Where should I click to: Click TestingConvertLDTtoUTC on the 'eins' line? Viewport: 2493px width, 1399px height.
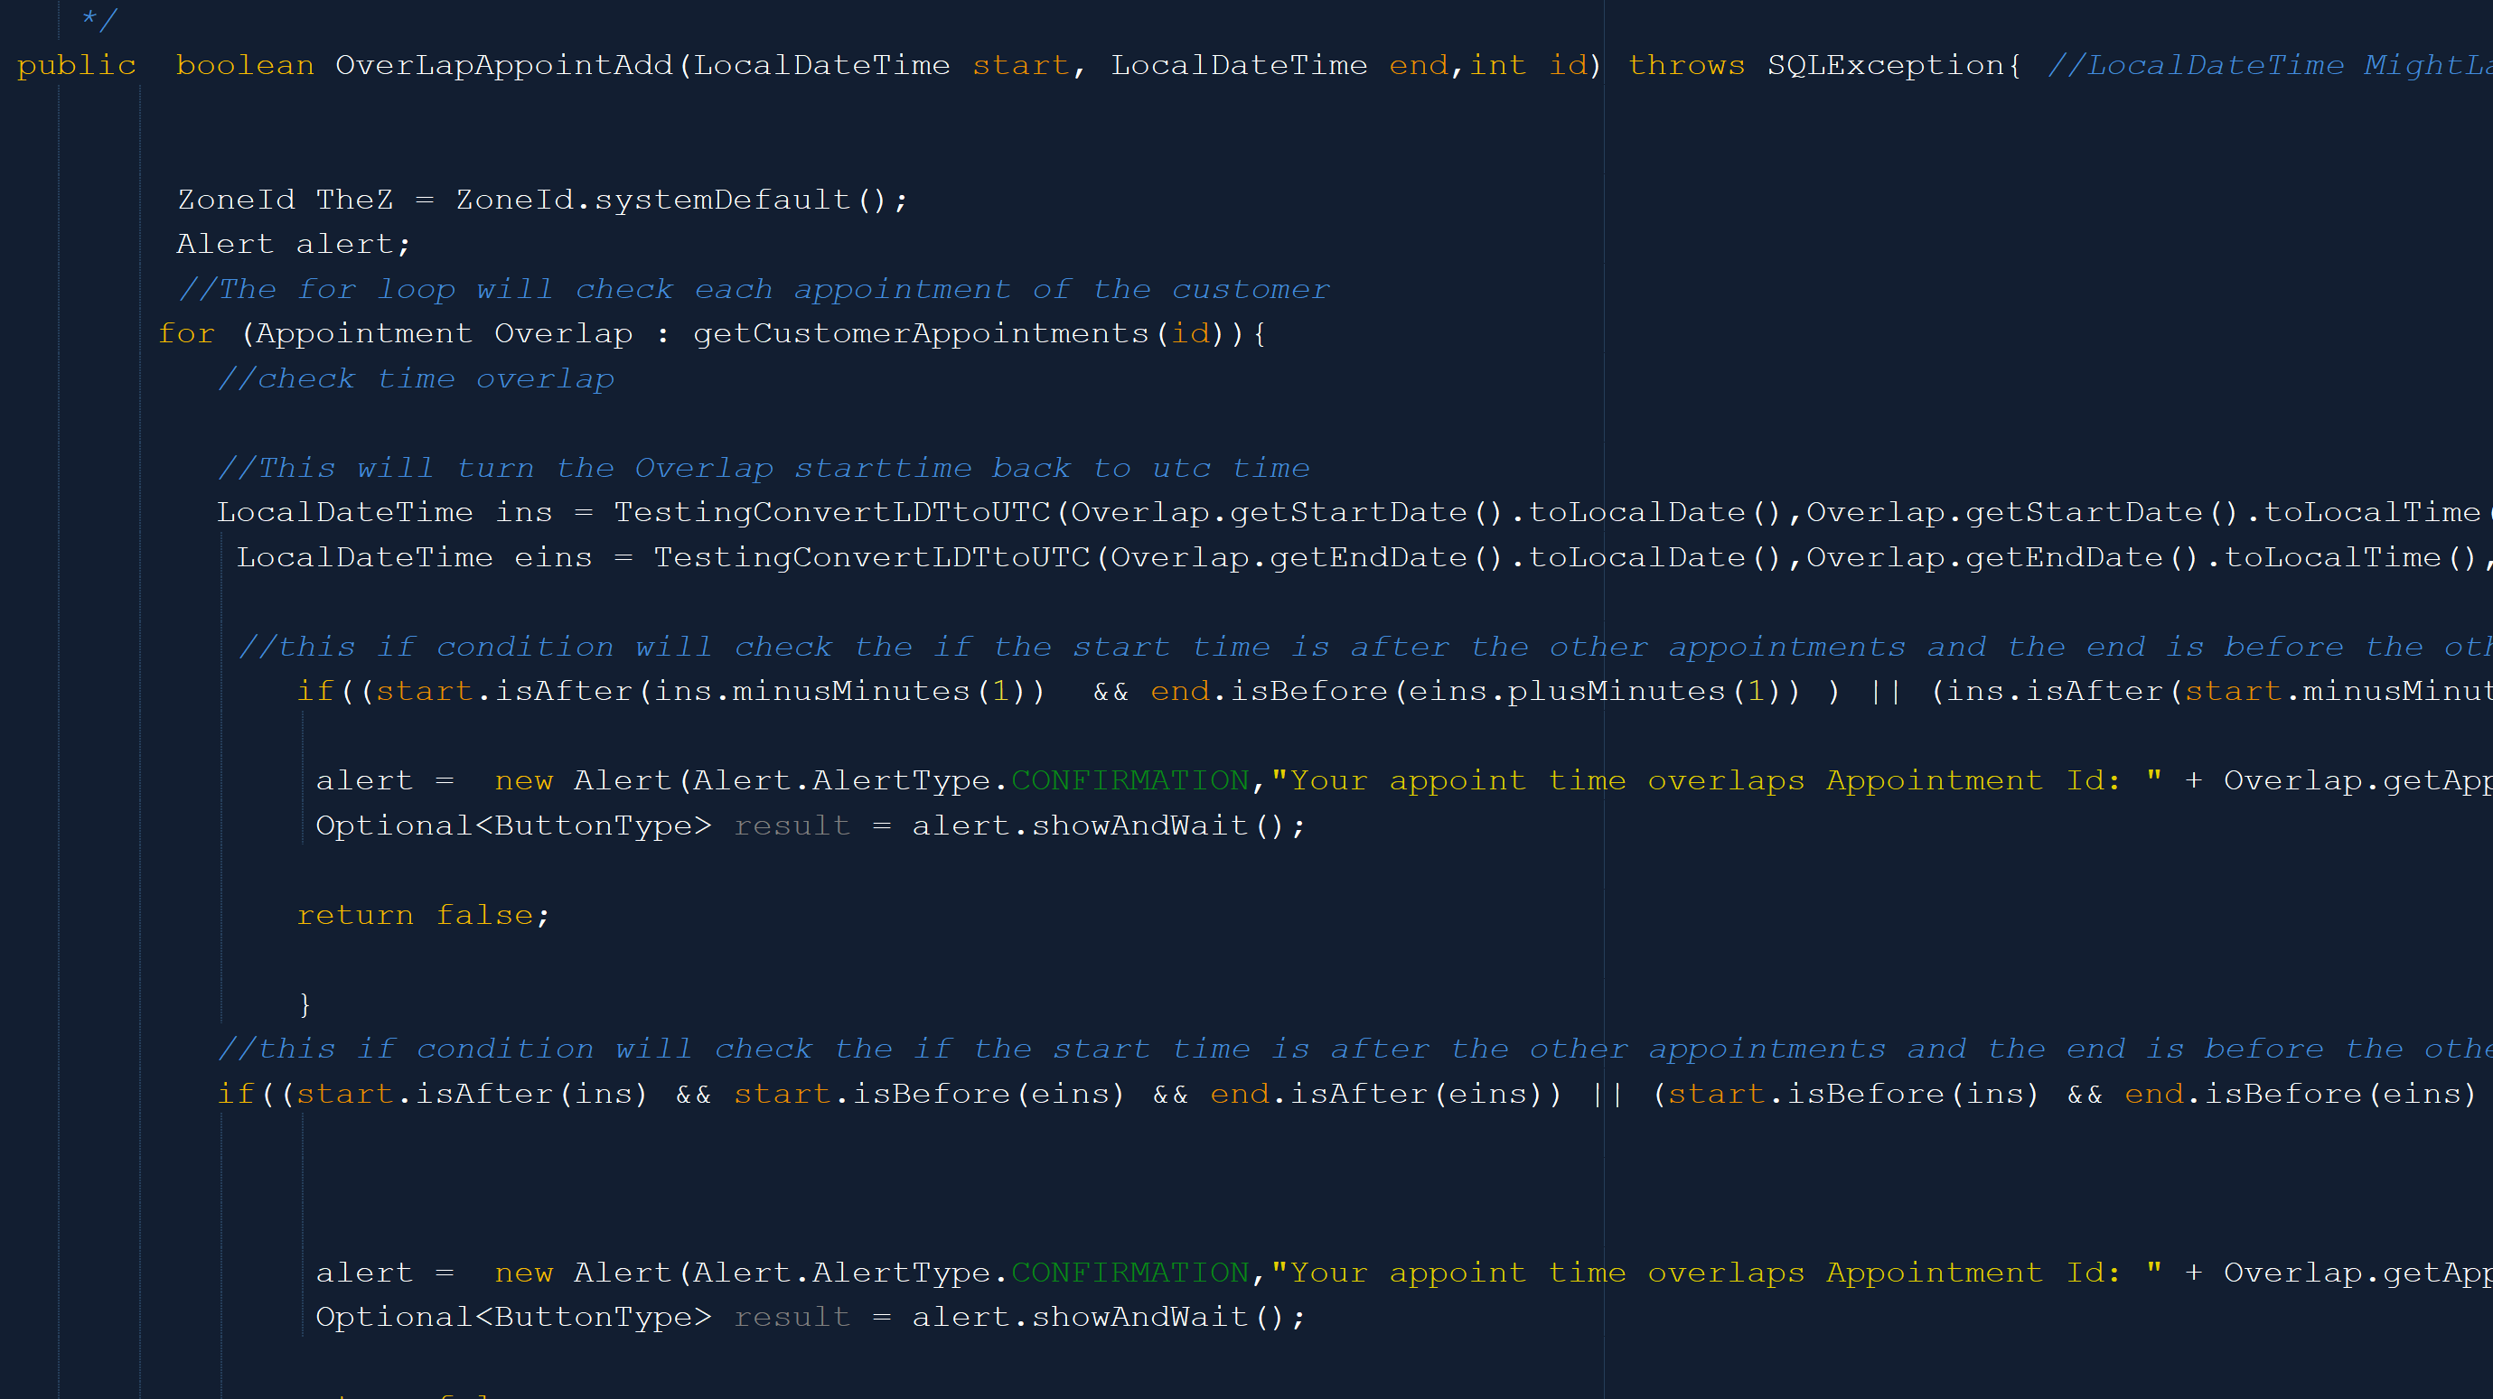click(872, 558)
